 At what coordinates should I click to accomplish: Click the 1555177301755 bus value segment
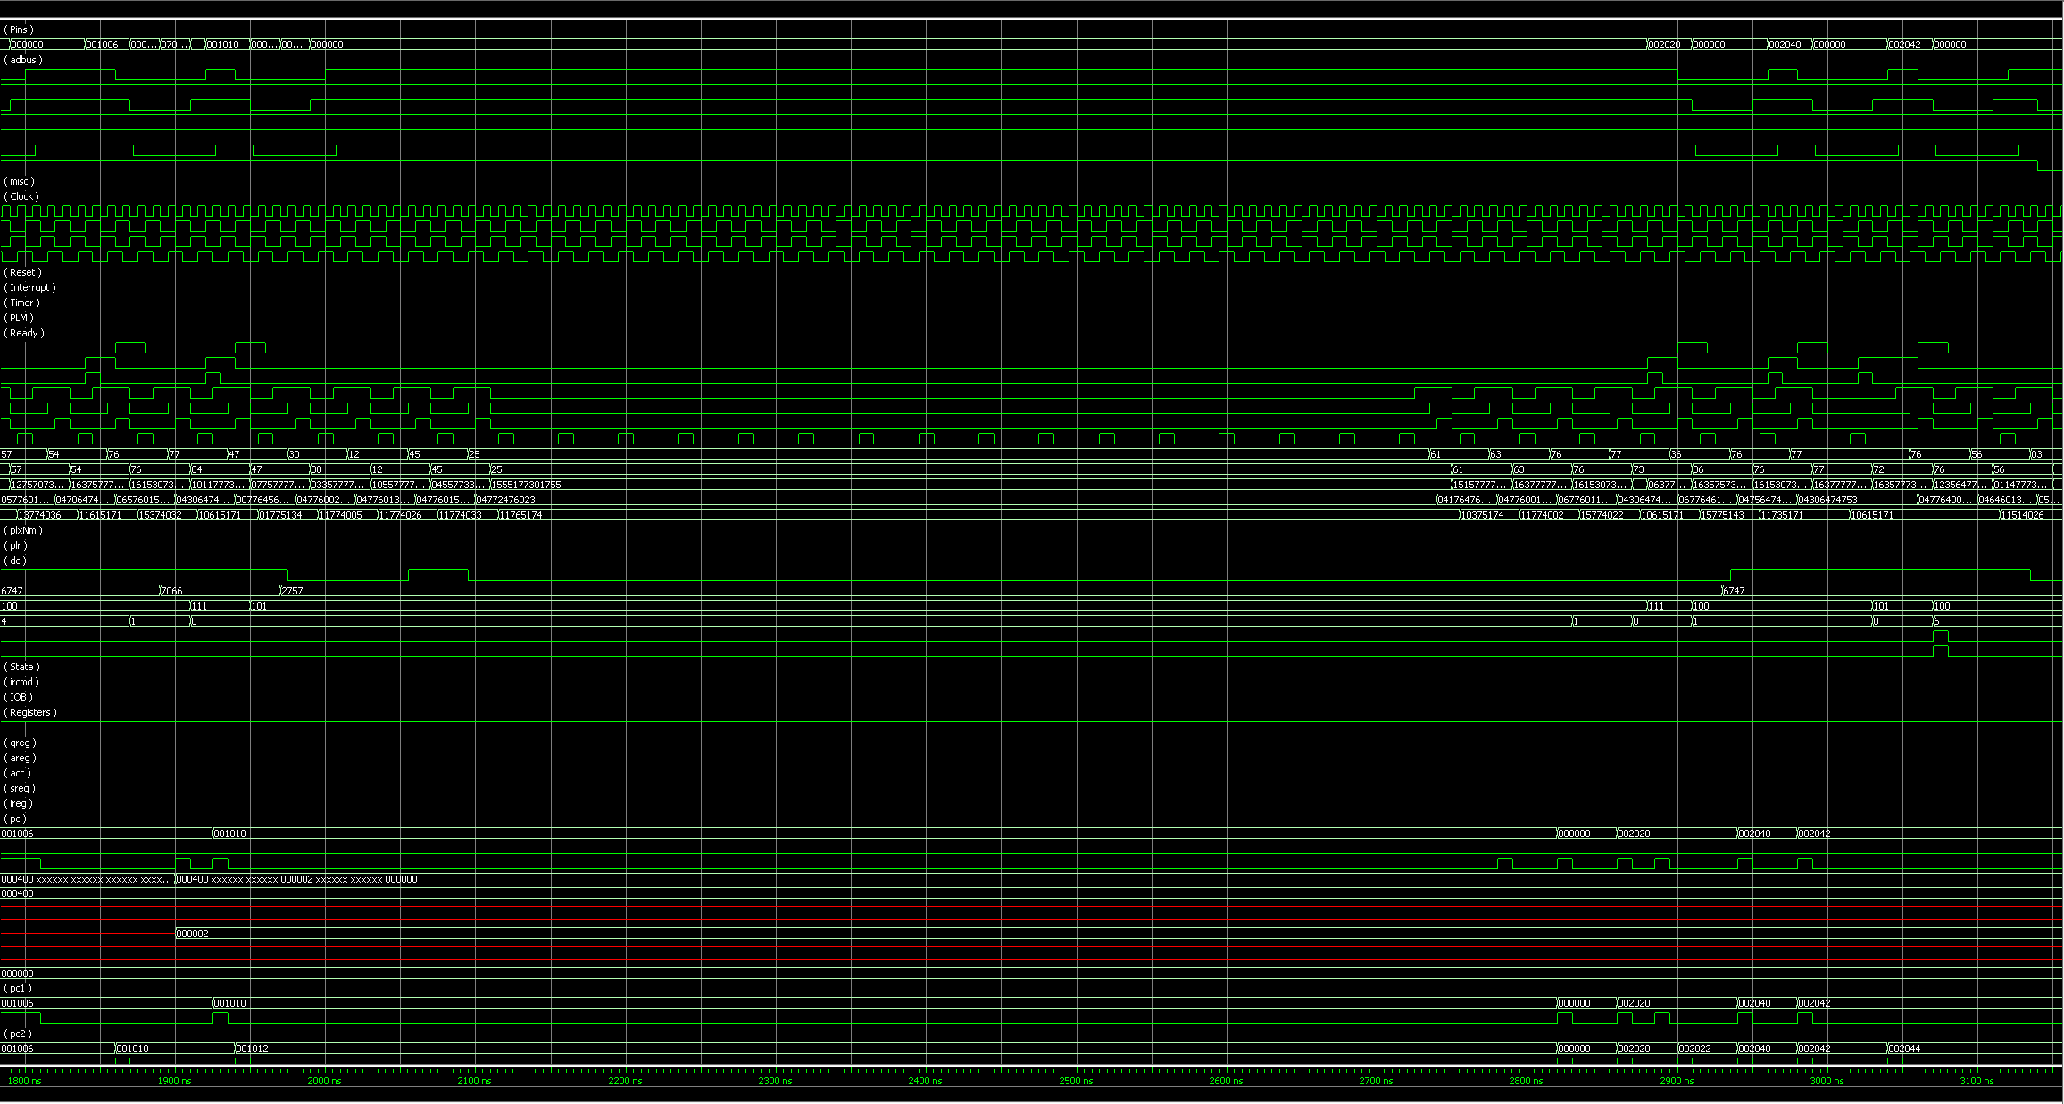526,485
